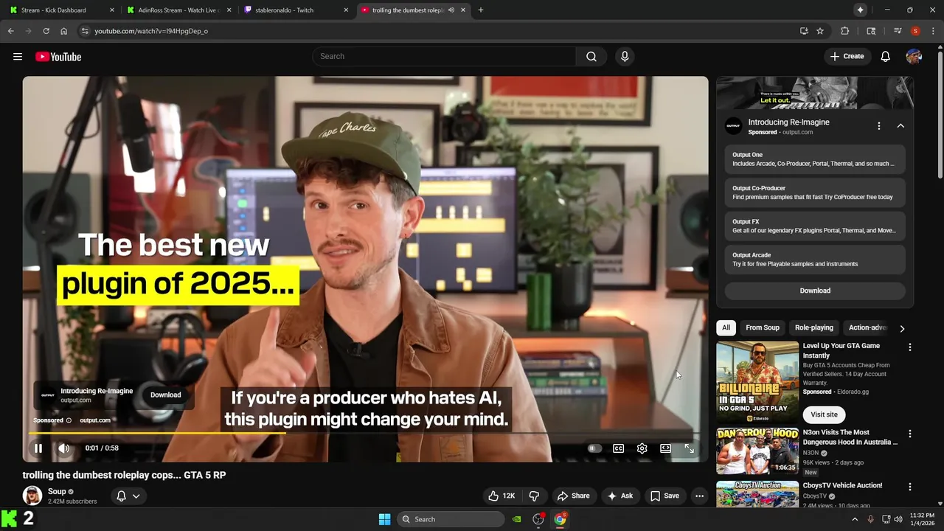Open the Output Arcade ad link
Image resolution: width=944 pixels, height=531 pixels.
point(815,260)
